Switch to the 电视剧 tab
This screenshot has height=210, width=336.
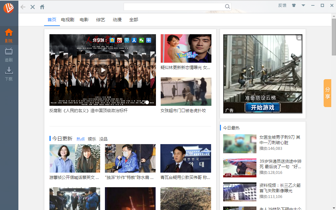[x=68, y=20]
